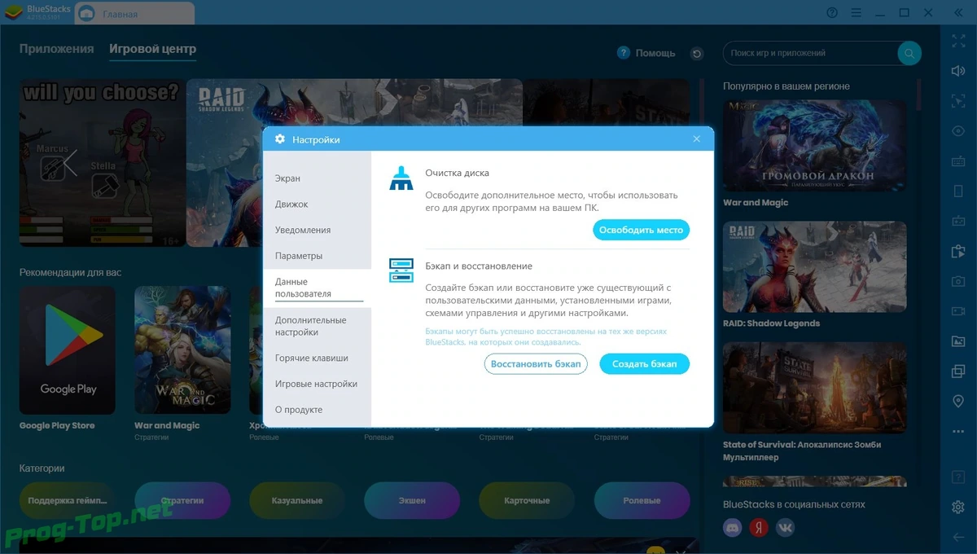
Task: Click the back arrow at sidebar bottom
Action: tap(958, 537)
